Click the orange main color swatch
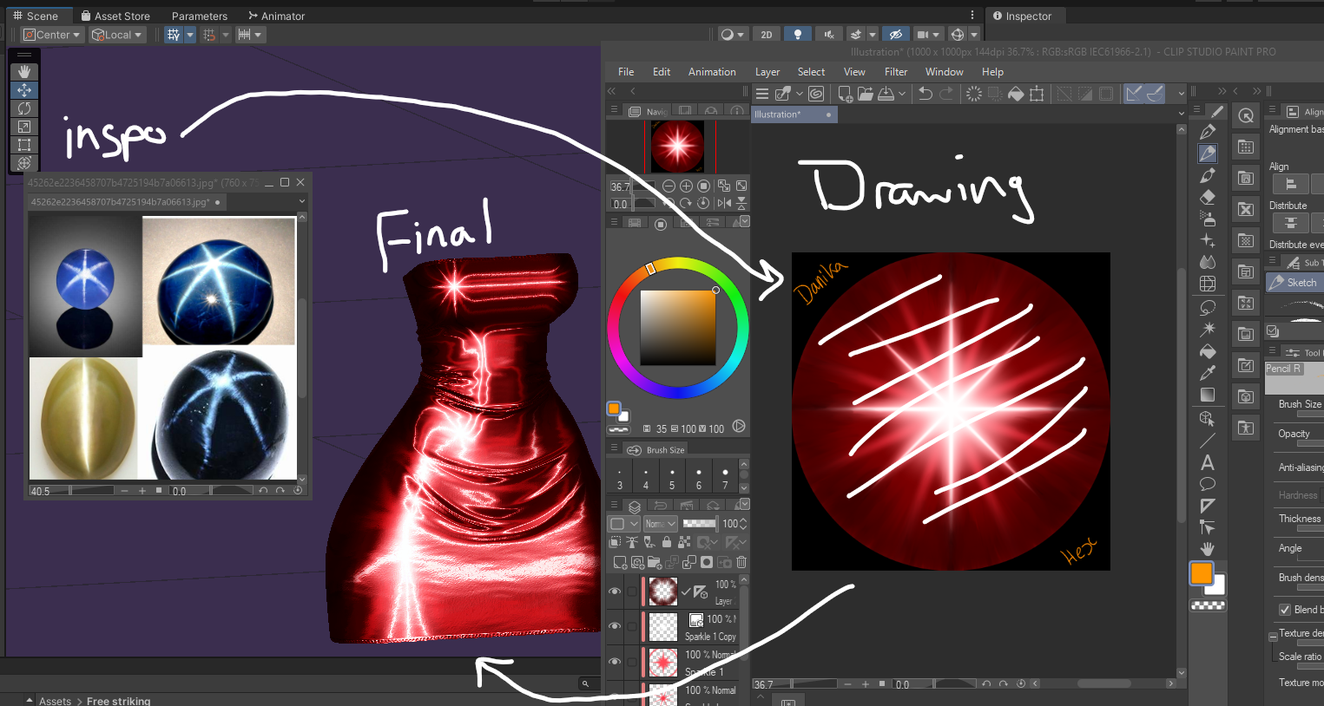Image resolution: width=1324 pixels, height=706 pixels. pyautogui.click(x=1201, y=573)
